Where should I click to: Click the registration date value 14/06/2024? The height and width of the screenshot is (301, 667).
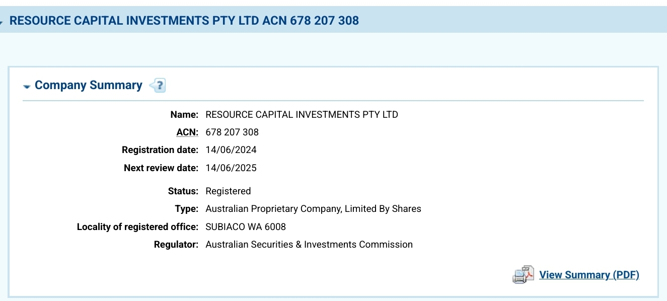pyautogui.click(x=231, y=150)
